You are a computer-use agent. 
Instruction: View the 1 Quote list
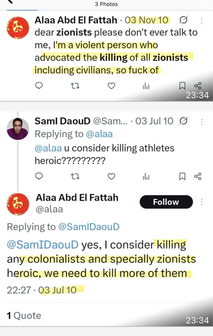(24, 316)
